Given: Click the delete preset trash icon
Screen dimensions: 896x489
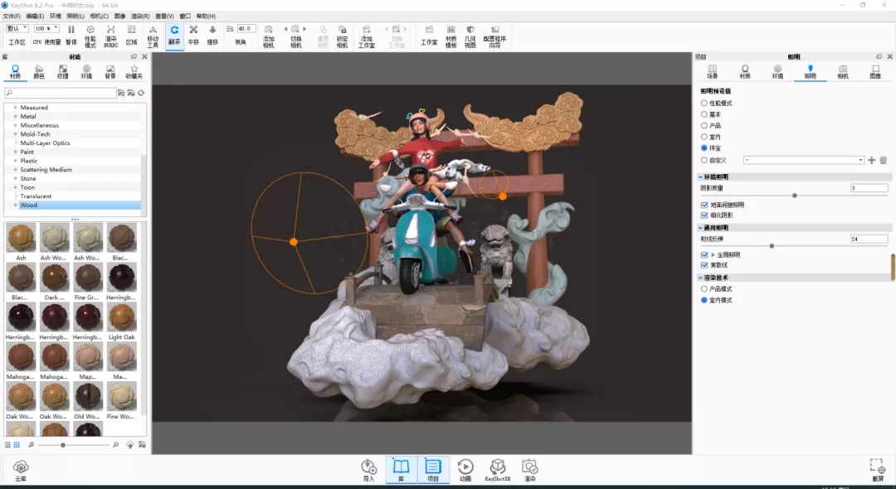Looking at the screenshot, I should [883, 160].
